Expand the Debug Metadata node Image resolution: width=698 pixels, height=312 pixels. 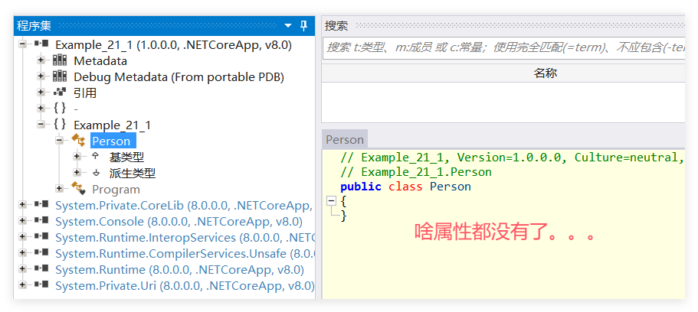41,76
